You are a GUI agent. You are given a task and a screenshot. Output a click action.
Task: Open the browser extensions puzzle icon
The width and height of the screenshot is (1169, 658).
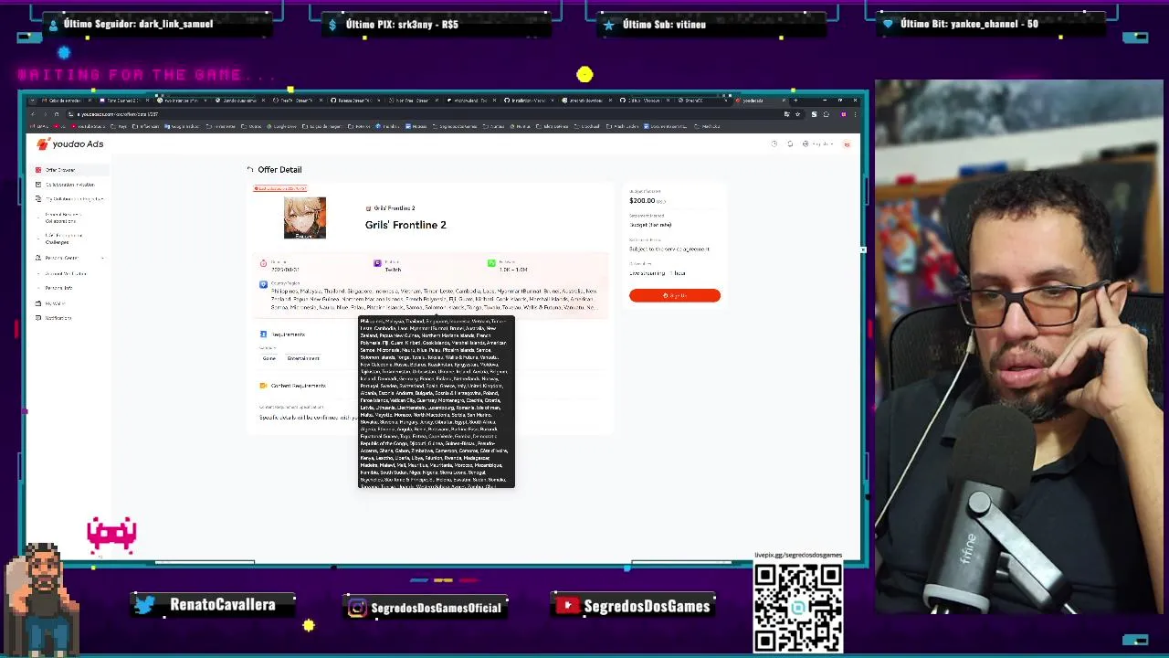point(827,114)
